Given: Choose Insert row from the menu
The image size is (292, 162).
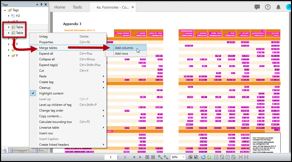Looking at the screenshot, I should (x=68, y=133).
